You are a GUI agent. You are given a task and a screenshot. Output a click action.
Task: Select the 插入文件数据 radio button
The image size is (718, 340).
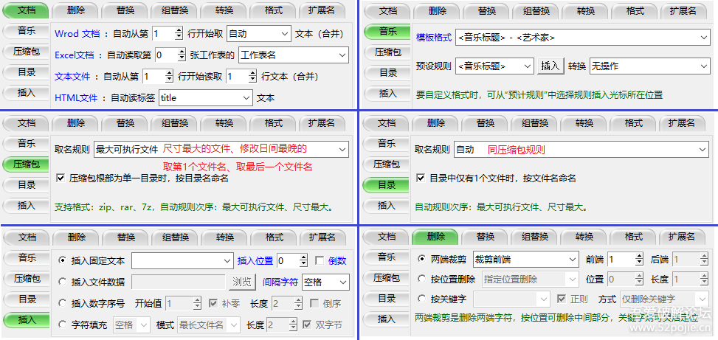(62, 282)
